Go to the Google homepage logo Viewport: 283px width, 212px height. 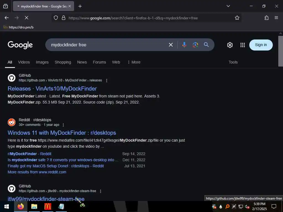pyautogui.click(x=20, y=45)
